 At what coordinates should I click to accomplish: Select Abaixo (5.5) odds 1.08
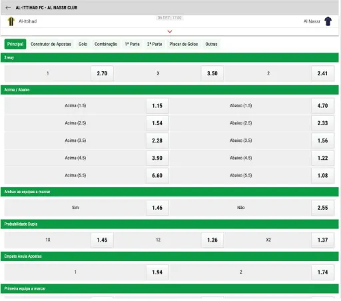322,175
